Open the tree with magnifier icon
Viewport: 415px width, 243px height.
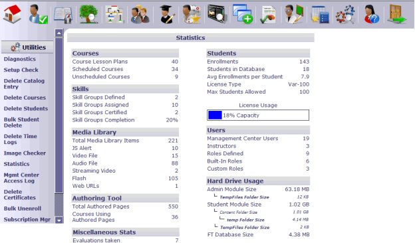pyautogui.click(x=88, y=14)
